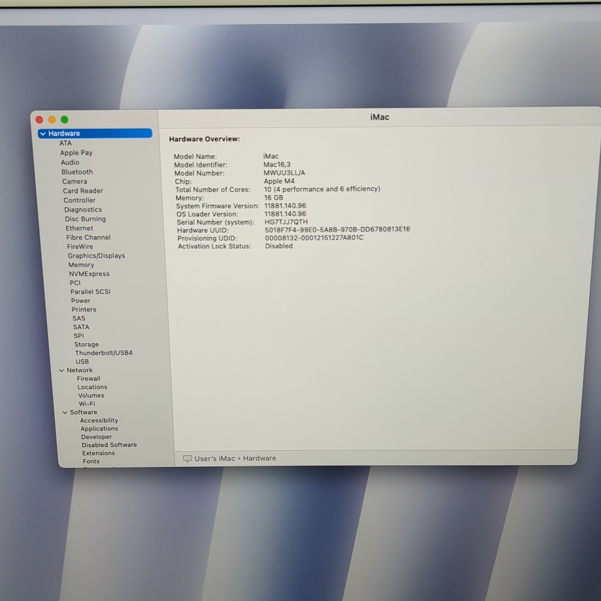The width and height of the screenshot is (601, 601).
Task: Click the Provisioning UDID value
Action: [x=314, y=238]
